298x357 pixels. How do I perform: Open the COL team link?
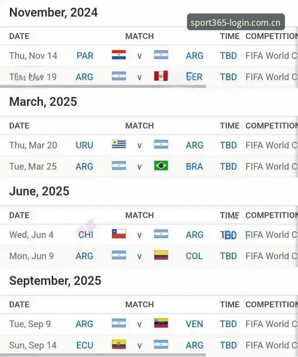[x=194, y=256]
